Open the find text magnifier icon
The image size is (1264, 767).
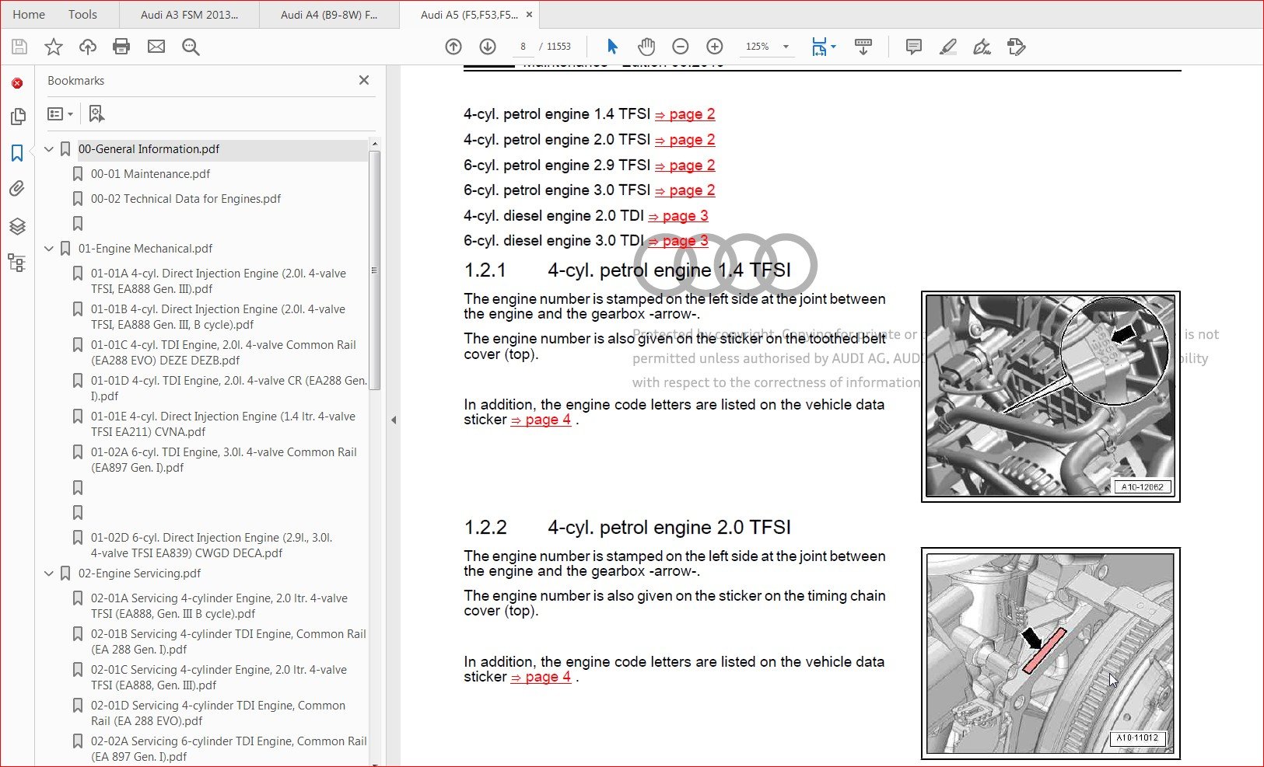tap(191, 47)
